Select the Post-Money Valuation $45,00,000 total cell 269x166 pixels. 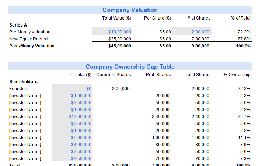point(120,46)
